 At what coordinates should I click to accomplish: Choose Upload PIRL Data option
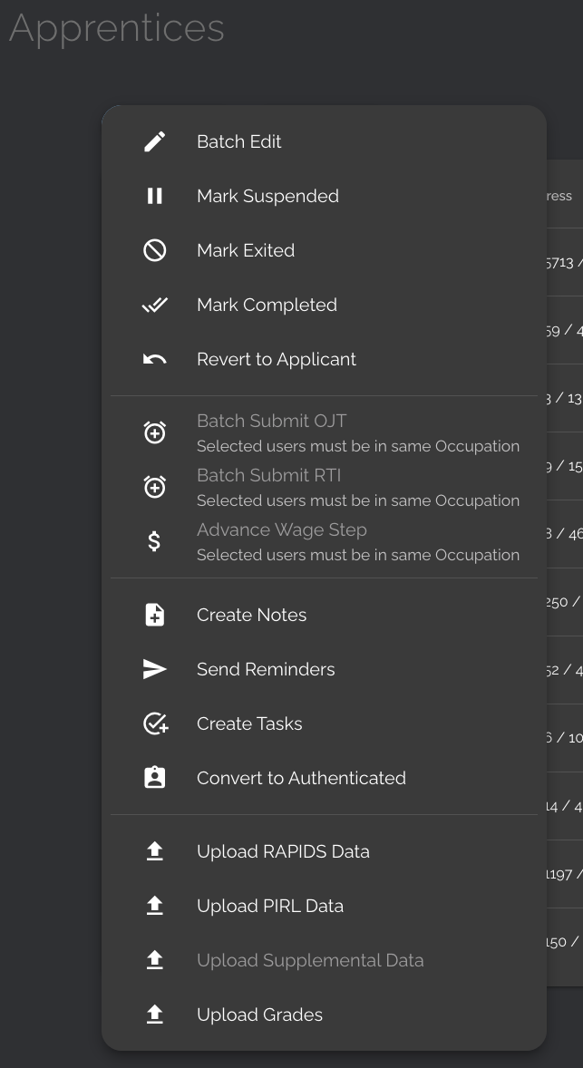click(x=270, y=906)
